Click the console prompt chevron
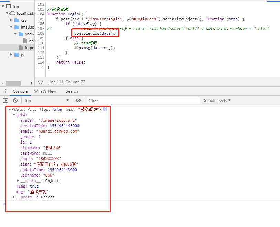The width and height of the screenshot is (280, 227). tap(4, 204)
